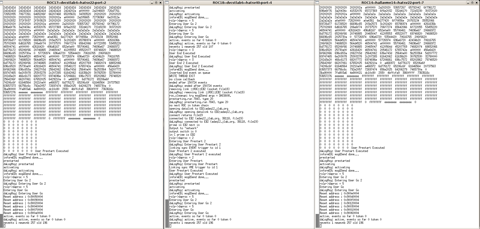Click 'Reset address : 0x90070004' in ROC17
Viewport: 480px width, 229px height.
click(x=23, y=210)
